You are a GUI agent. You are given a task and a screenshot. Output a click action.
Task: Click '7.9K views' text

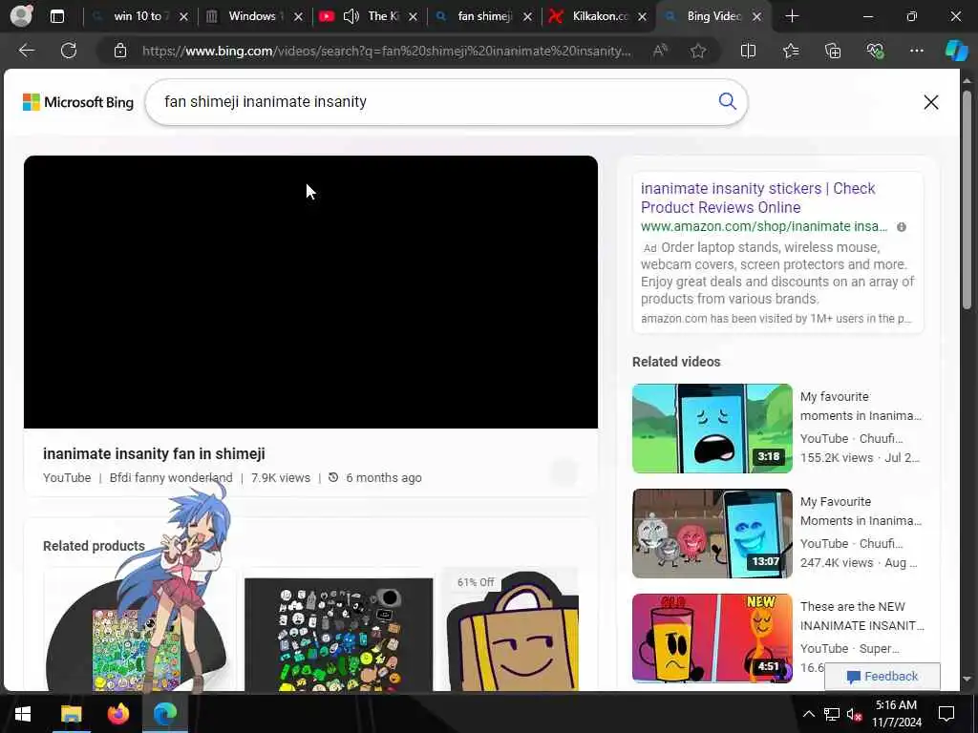click(x=281, y=477)
